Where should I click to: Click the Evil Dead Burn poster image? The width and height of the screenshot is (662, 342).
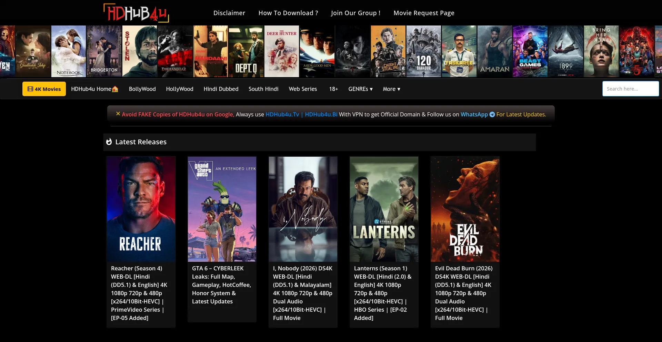465,209
